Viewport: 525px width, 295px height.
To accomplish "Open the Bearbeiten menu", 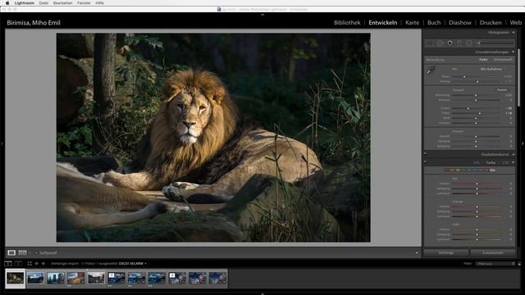I will (x=62, y=3).
